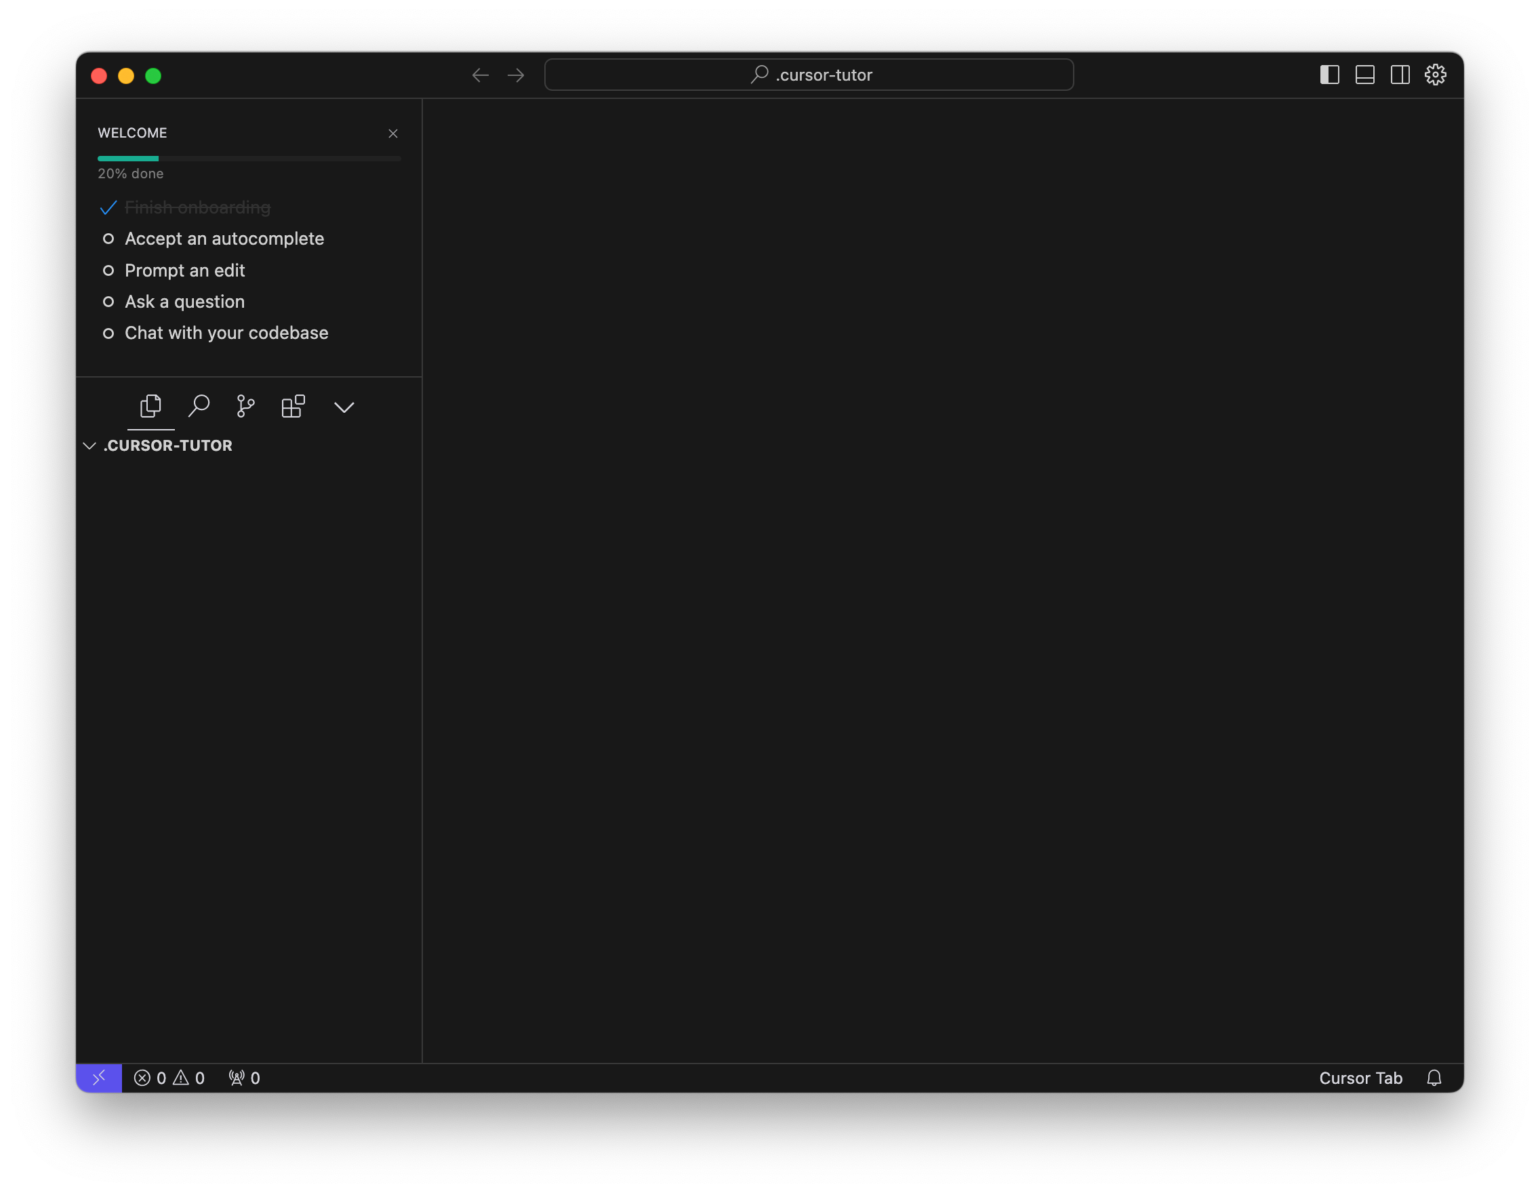Toggle the primary left sidebar
Screen dimensions: 1540x1193
[1329, 75]
